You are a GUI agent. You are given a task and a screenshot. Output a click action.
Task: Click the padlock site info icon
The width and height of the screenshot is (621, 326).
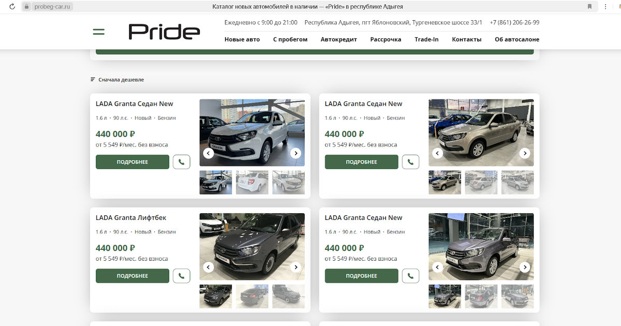coord(26,7)
